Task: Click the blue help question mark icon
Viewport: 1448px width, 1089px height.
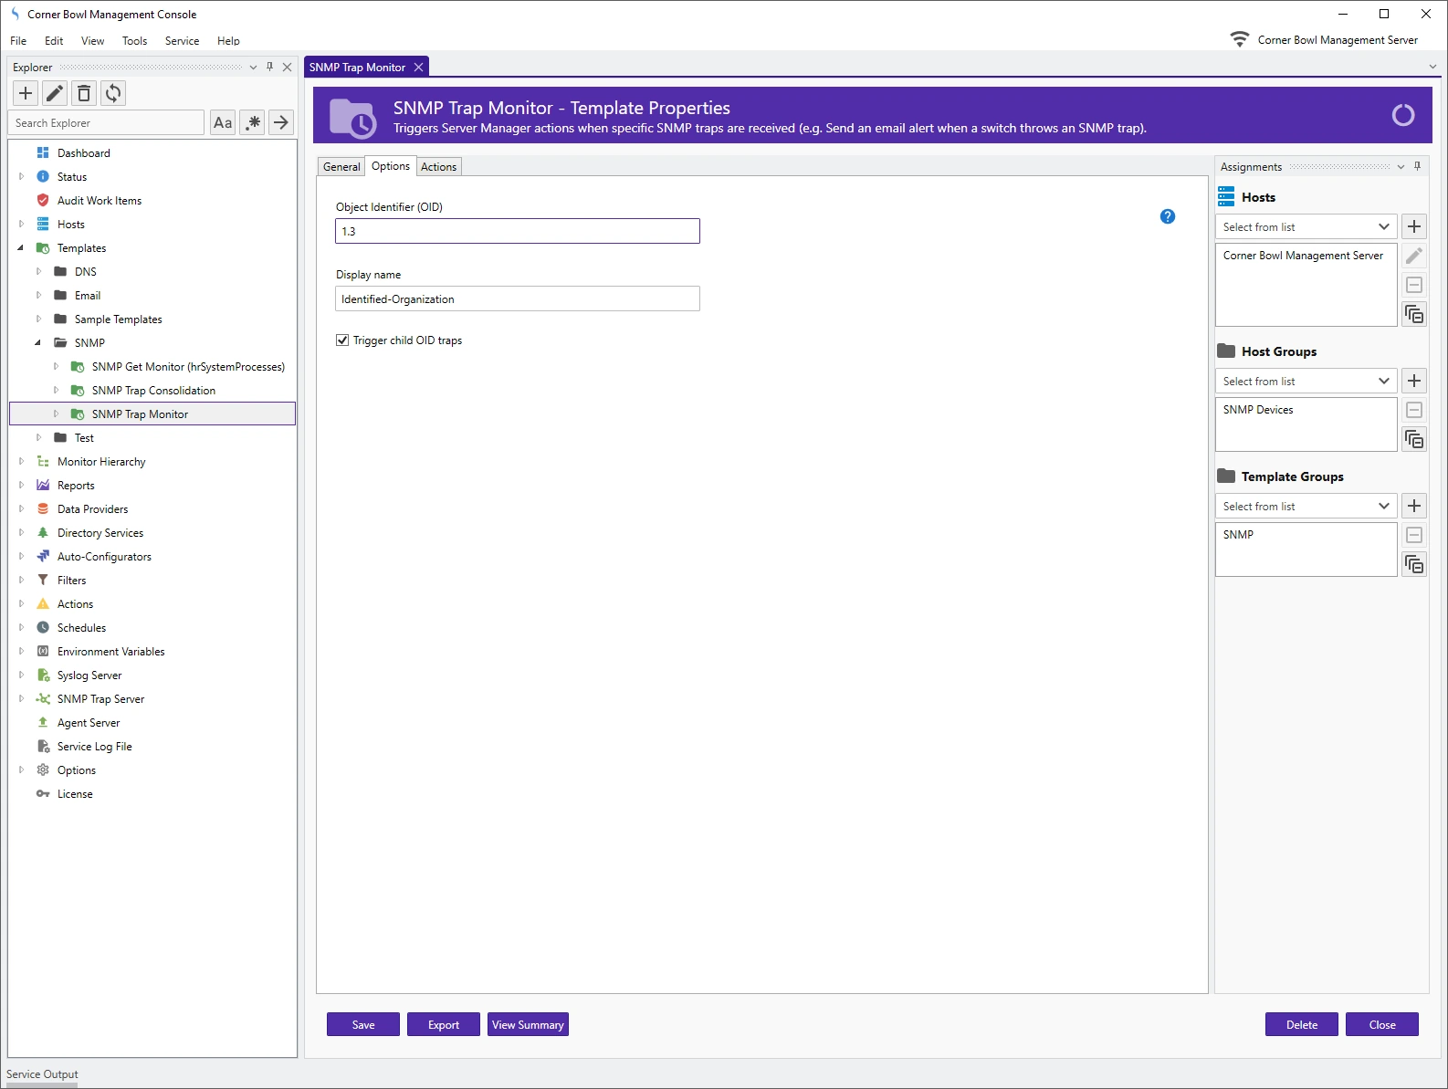Action: [x=1167, y=216]
